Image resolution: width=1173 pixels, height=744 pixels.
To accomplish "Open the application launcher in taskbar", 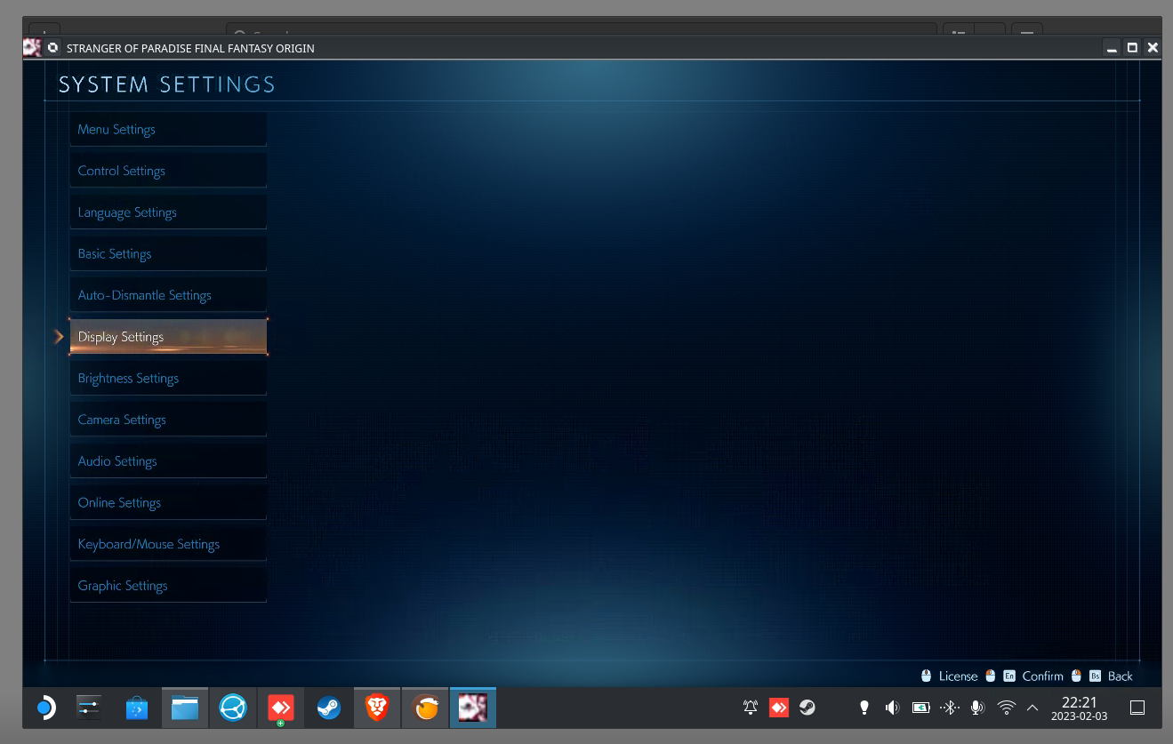I will (45, 708).
